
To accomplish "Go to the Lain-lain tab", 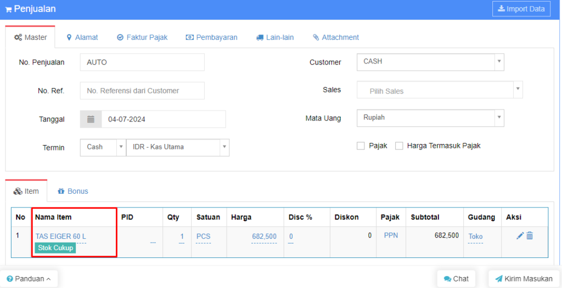I will 274,37.
